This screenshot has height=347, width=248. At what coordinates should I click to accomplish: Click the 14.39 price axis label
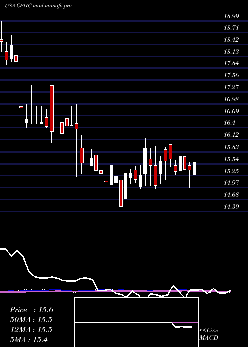pos(231,207)
